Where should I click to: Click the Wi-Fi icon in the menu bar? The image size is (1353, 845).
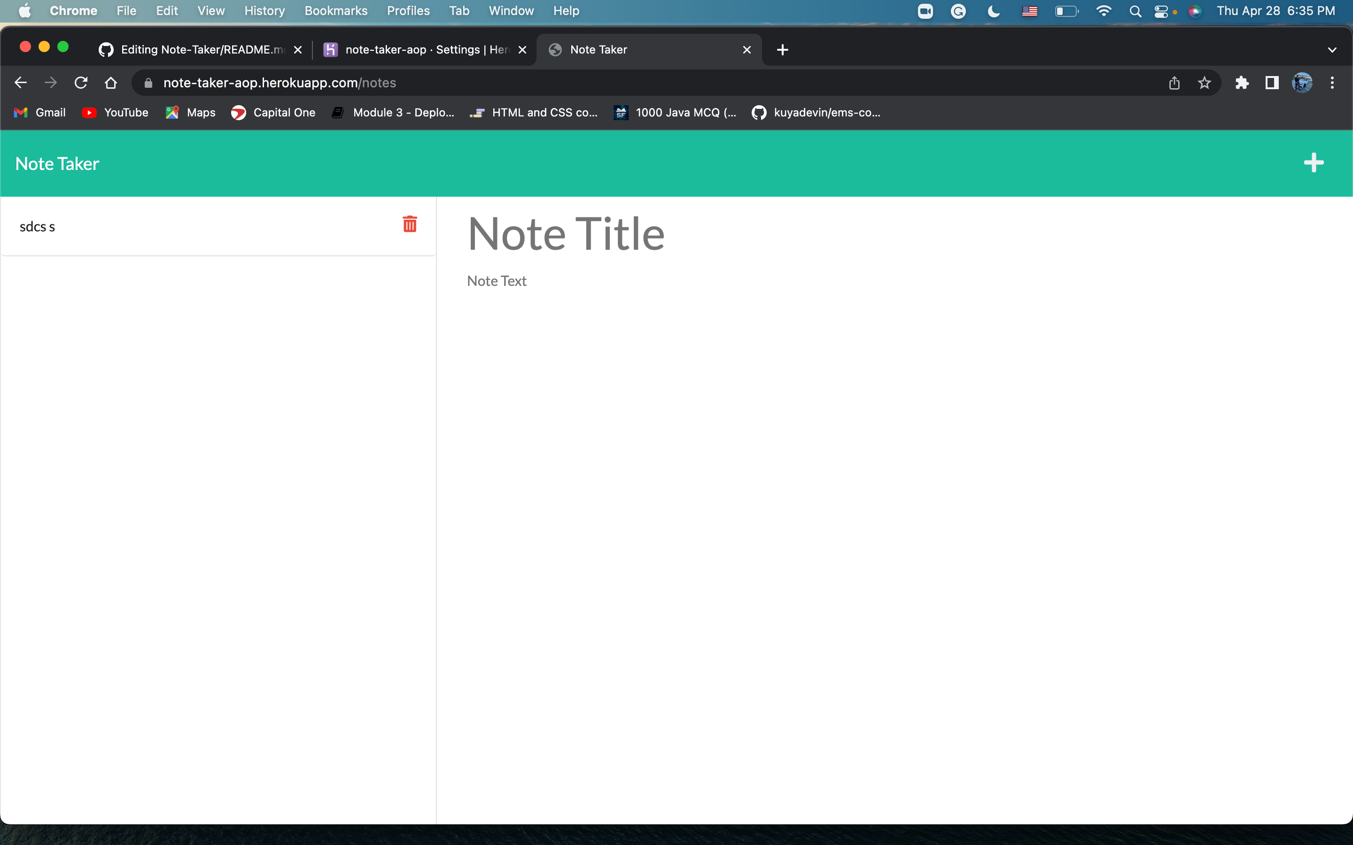[x=1104, y=11]
